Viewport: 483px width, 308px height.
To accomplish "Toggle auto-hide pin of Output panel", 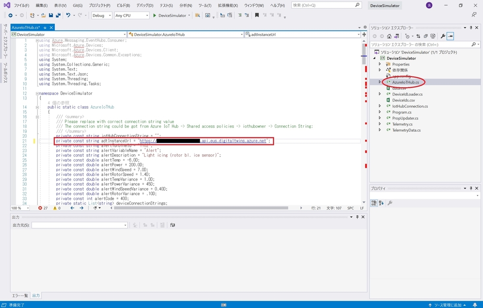I will (357, 217).
